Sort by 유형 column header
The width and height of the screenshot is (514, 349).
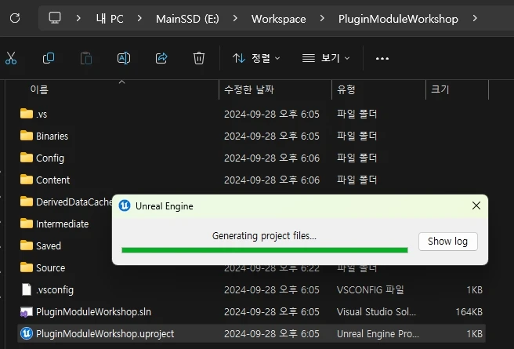(346, 89)
